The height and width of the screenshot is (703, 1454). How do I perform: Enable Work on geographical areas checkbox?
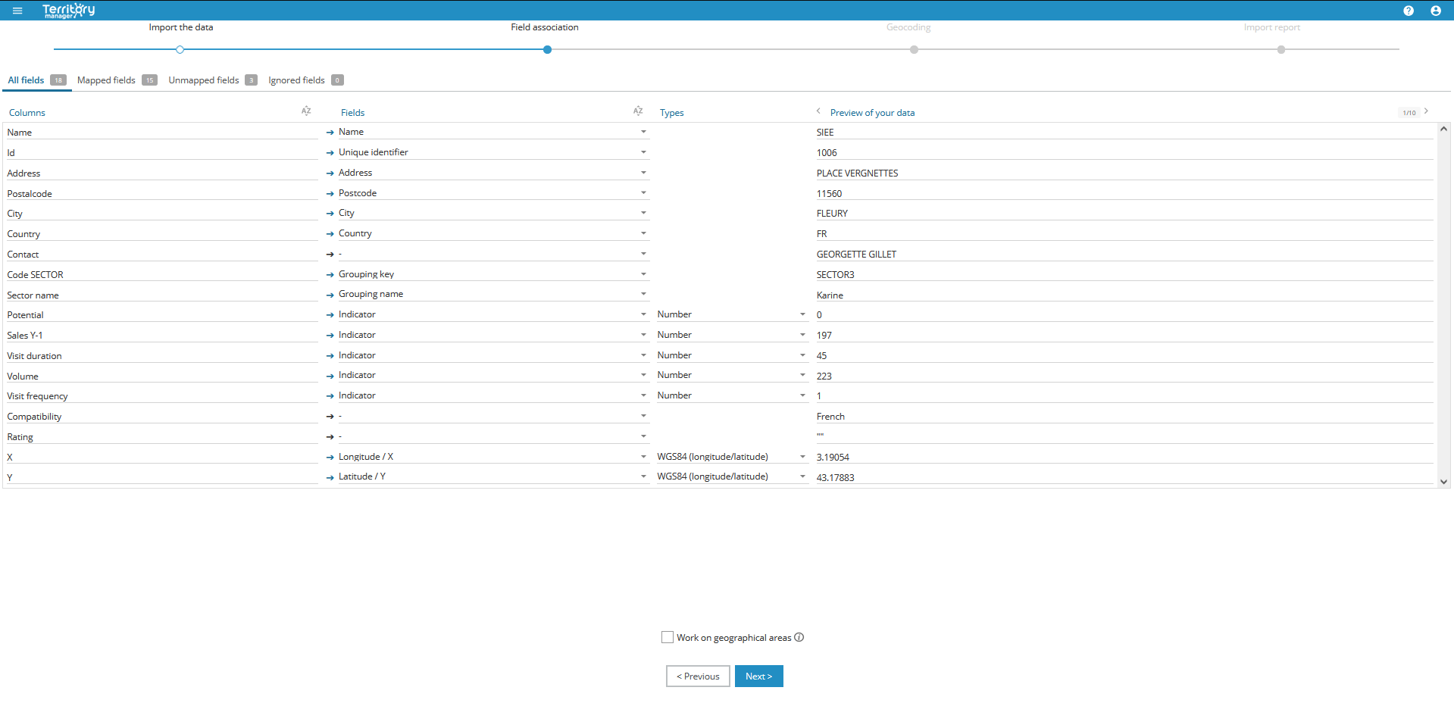click(668, 637)
